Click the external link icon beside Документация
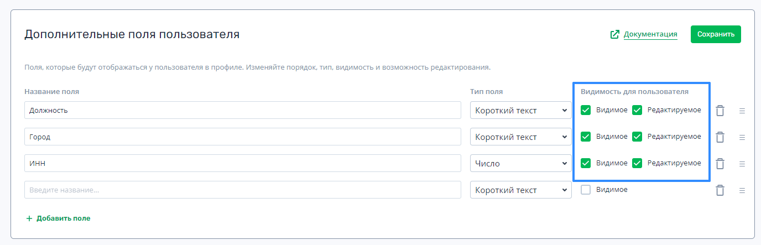The height and width of the screenshot is (245, 761). point(614,34)
